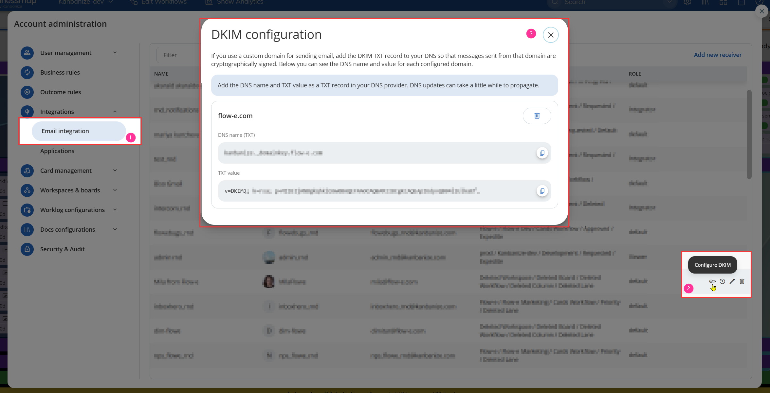Delete receiver using row trash icon
Screen dimensions: 770x393
(742, 281)
